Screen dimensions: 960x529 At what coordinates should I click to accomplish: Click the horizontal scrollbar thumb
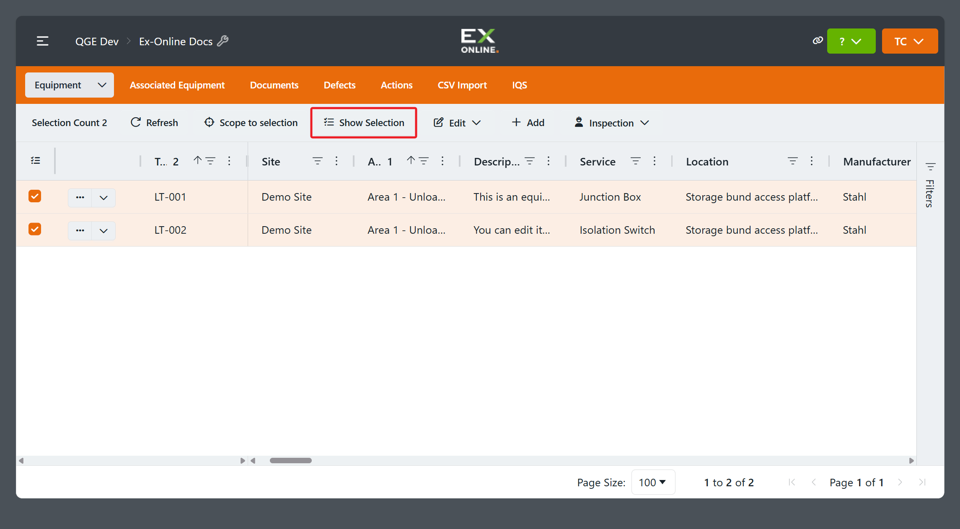(x=291, y=460)
